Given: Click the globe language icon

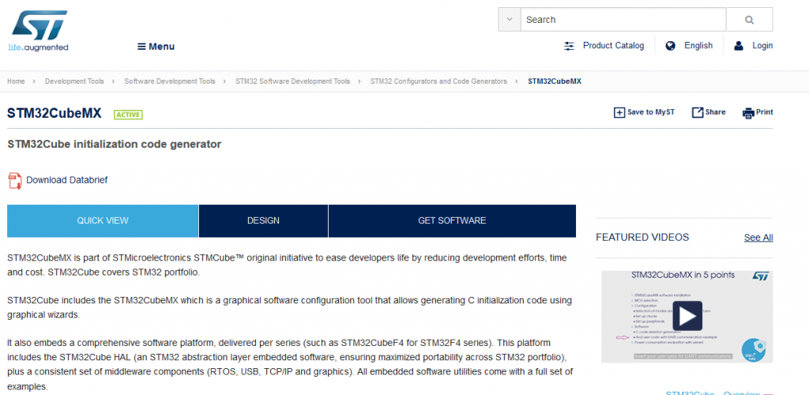Looking at the screenshot, I should pyautogui.click(x=670, y=46).
